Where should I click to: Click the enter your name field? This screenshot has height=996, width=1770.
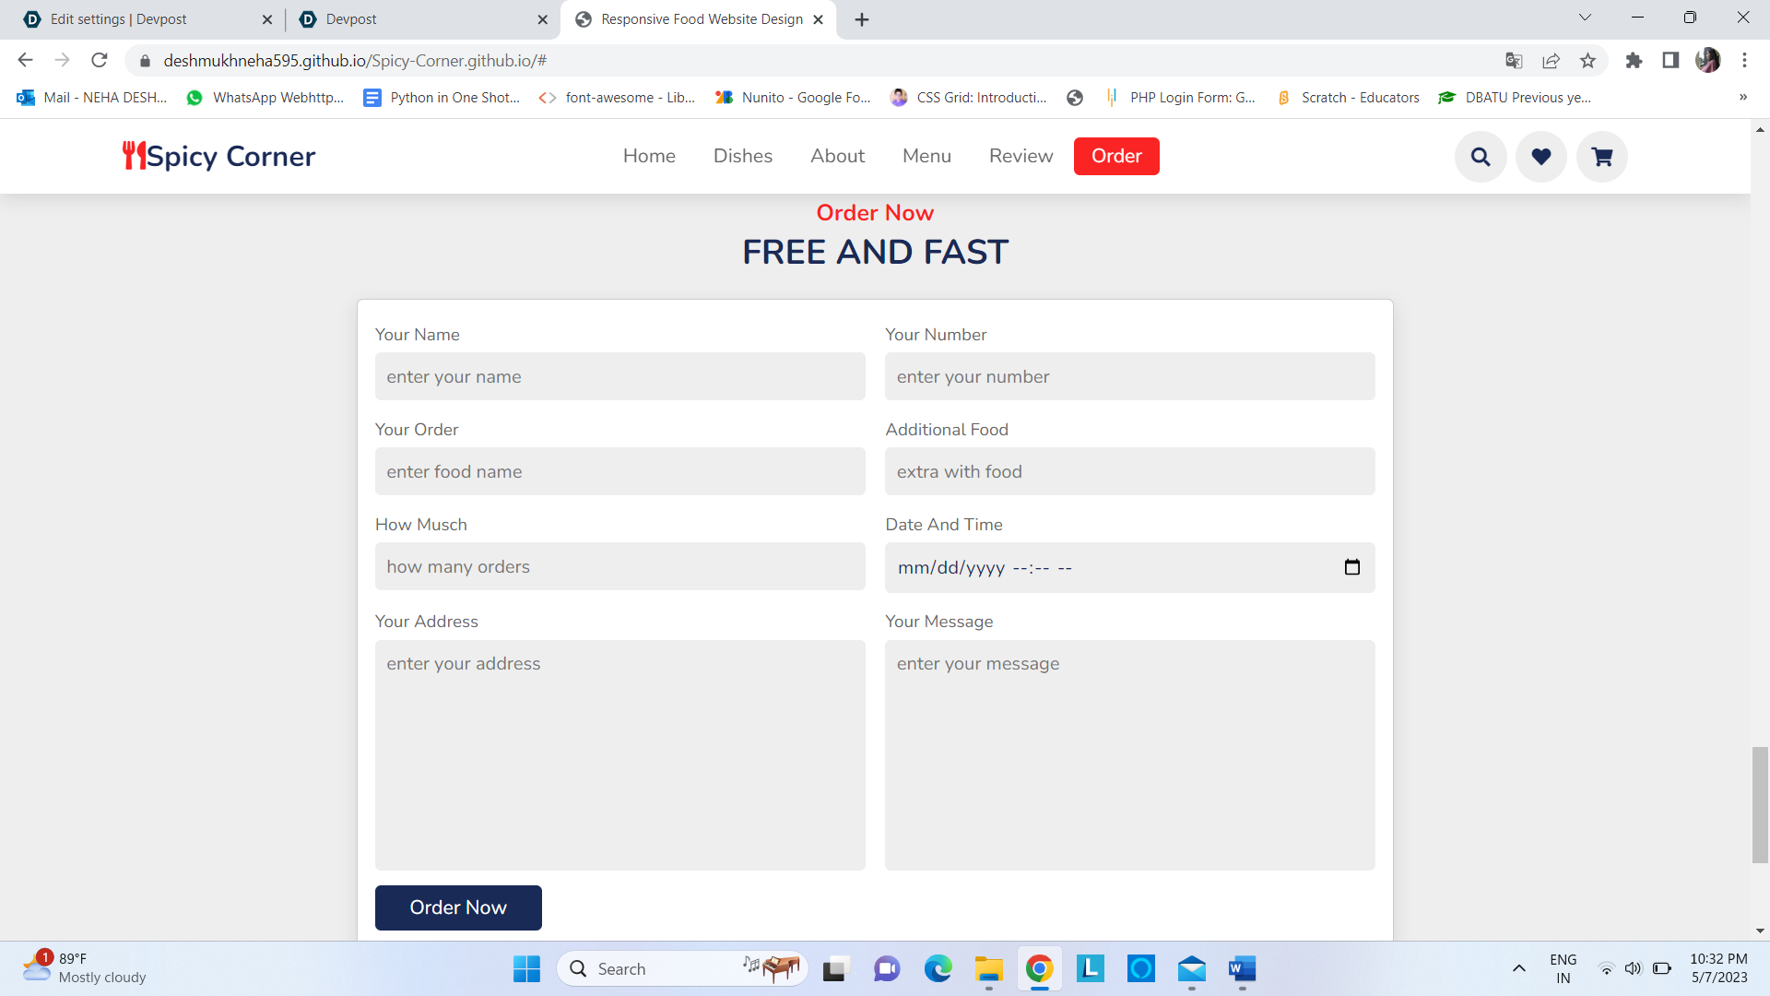coord(619,376)
